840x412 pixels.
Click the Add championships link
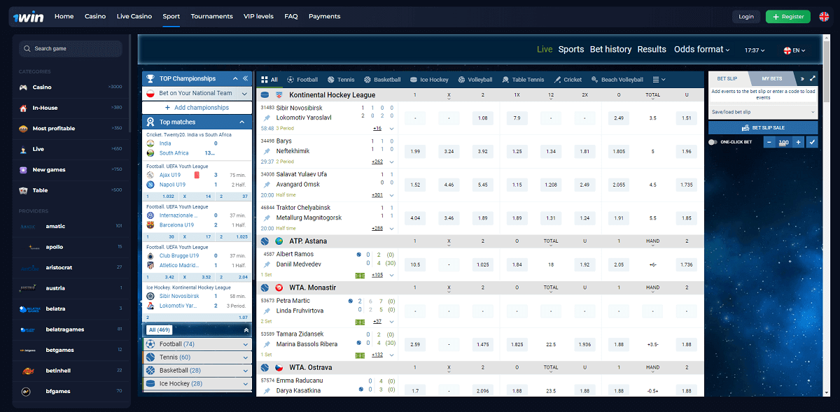pos(197,108)
